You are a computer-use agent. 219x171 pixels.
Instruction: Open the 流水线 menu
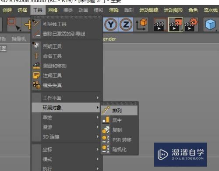(211, 10)
